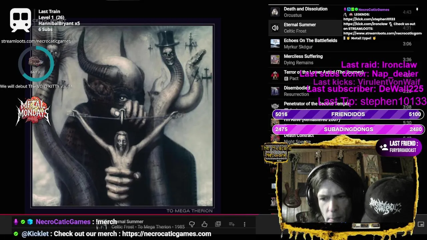Click the NecroCaticGames username in top chat
Viewport: 427px width, 240px height.
374,10
